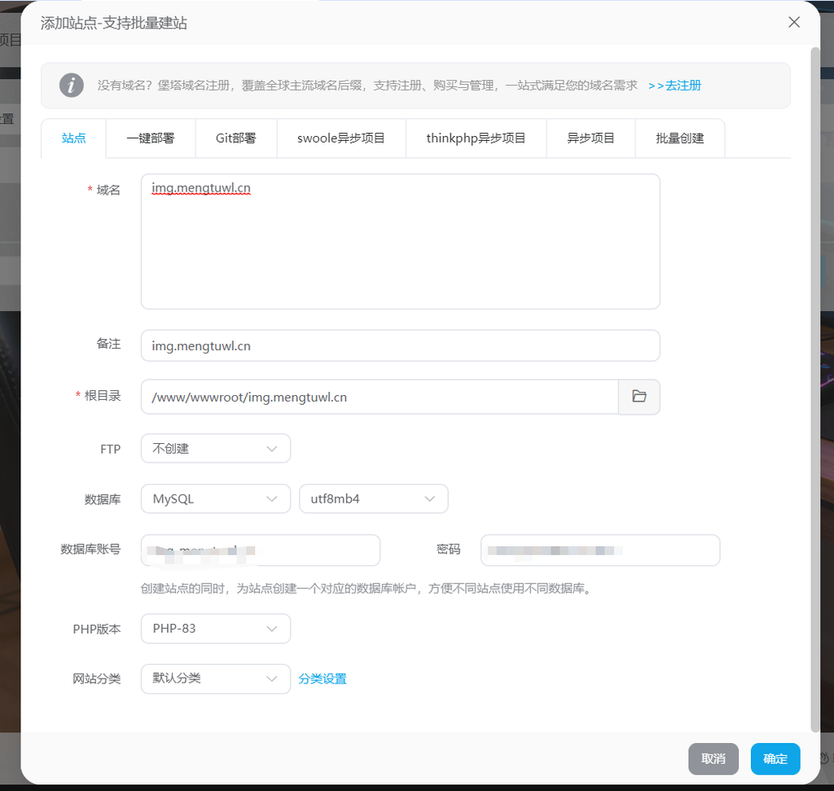834x791 pixels.
Task: Confirm with the 确定 button
Action: coord(775,758)
